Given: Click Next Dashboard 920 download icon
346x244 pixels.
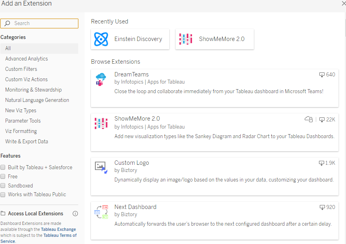Looking at the screenshot, I should pyautogui.click(x=323, y=207).
